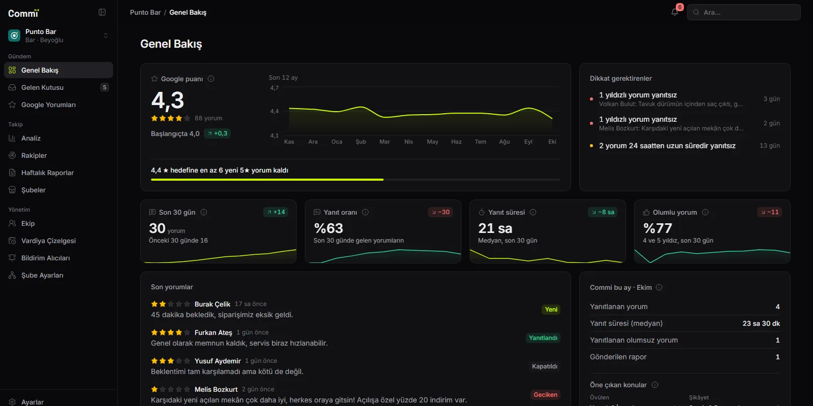
Task: Click the Ayarlar gear icon
Action: pyautogui.click(x=12, y=402)
